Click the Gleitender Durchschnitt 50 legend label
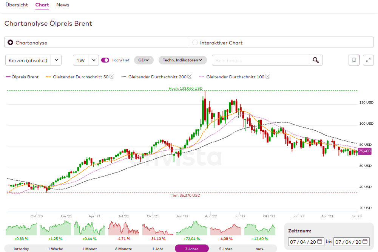The width and height of the screenshot is (378, 252). tap(81, 77)
